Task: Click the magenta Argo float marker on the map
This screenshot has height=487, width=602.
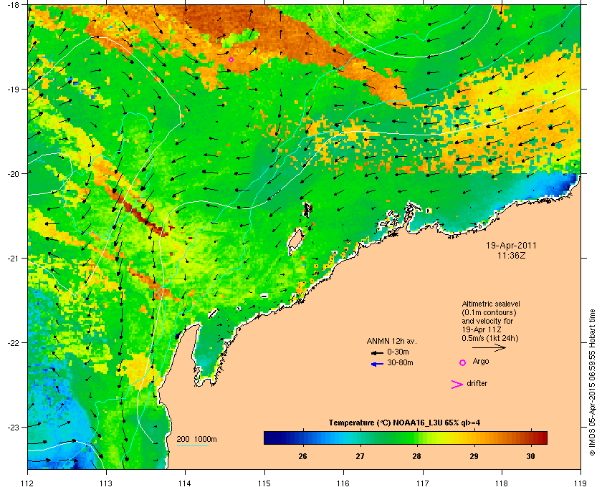Action: pos(231,59)
